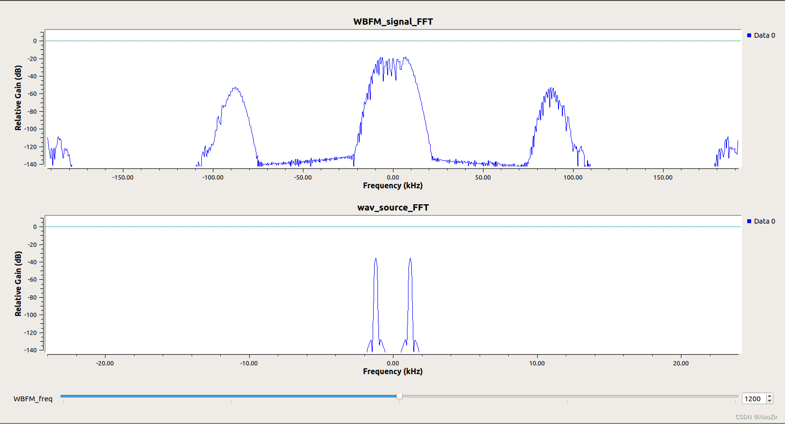
Task: Click the 100.00 tick label on WBFM frequency axis
Action: point(573,178)
